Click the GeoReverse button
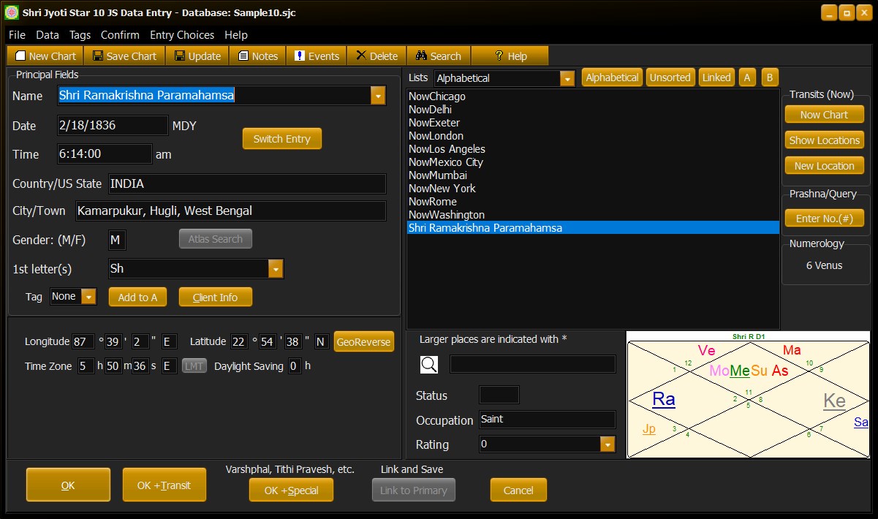This screenshot has width=878, height=519. click(363, 341)
